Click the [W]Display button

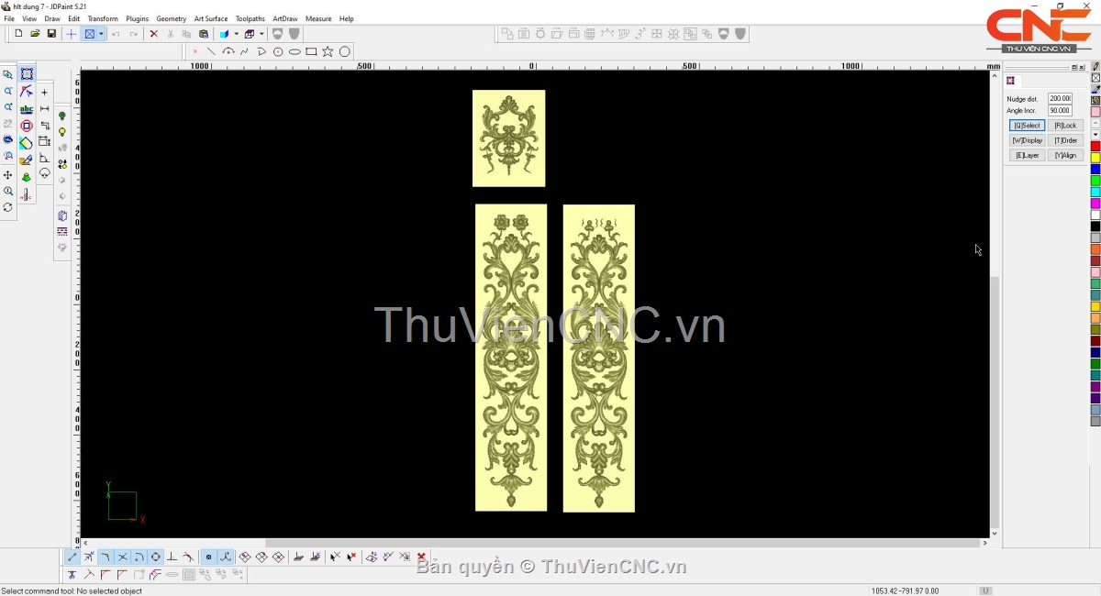1027,140
